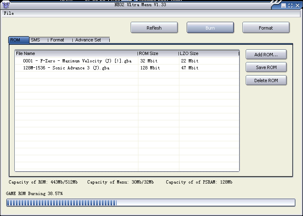
Task: Click the Reflesh button
Action: [x=154, y=28]
